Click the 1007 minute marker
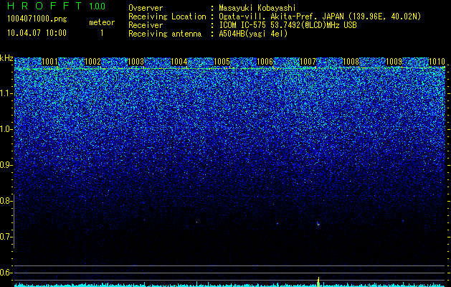Image resolution: width=451 pixels, height=287 pixels. pos(308,61)
